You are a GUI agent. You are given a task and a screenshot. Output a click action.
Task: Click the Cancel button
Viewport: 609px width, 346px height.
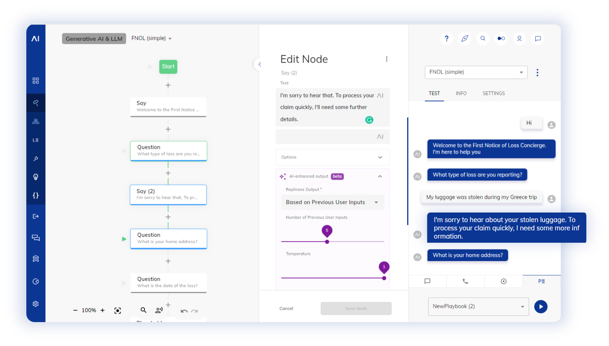coord(286,308)
